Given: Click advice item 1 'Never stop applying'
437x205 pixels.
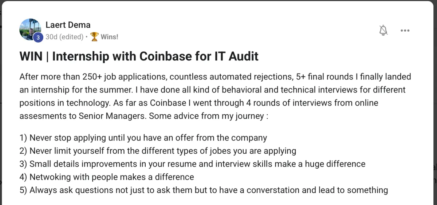Looking at the screenshot, I should [x=143, y=138].
